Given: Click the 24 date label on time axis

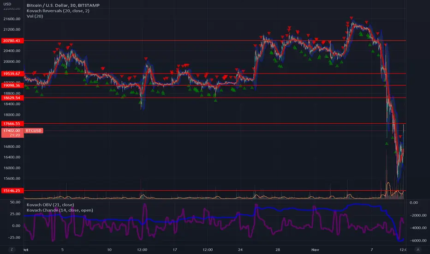Looking at the screenshot, I should click(240, 249).
